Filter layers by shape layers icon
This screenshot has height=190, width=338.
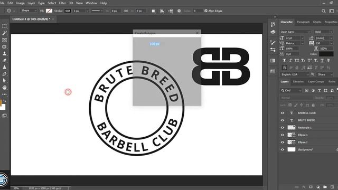[325, 90]
